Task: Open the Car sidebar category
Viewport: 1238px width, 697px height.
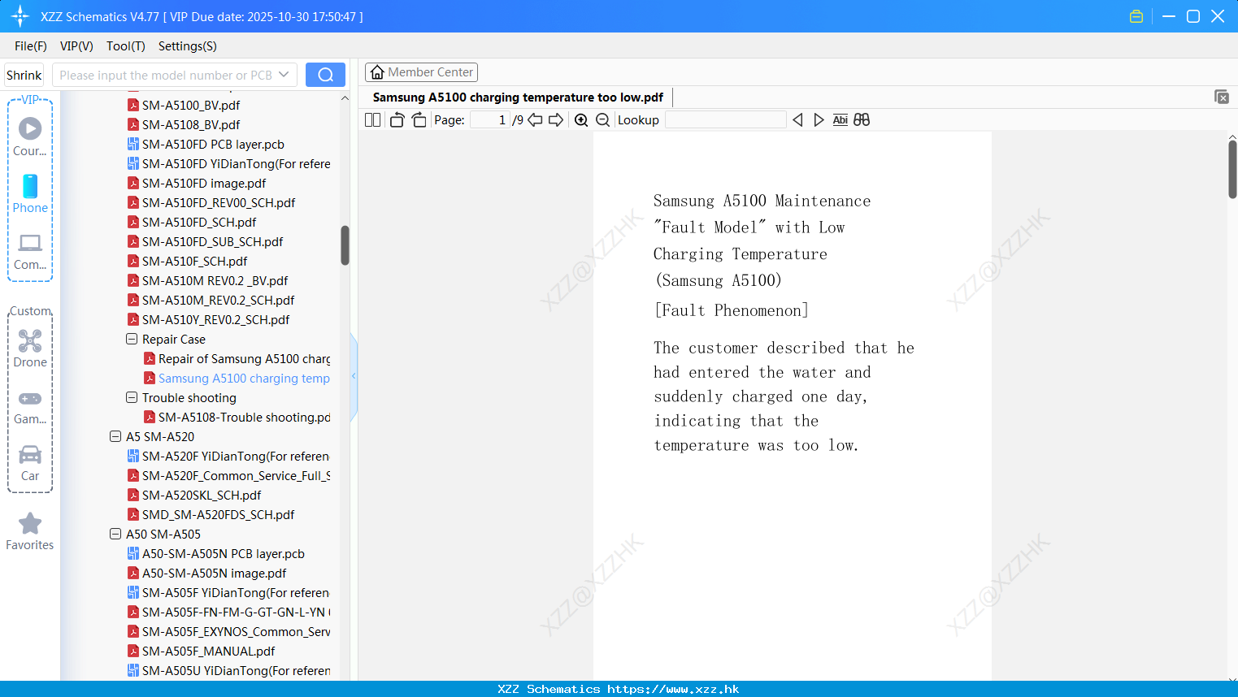Action: tap(30, 463)
